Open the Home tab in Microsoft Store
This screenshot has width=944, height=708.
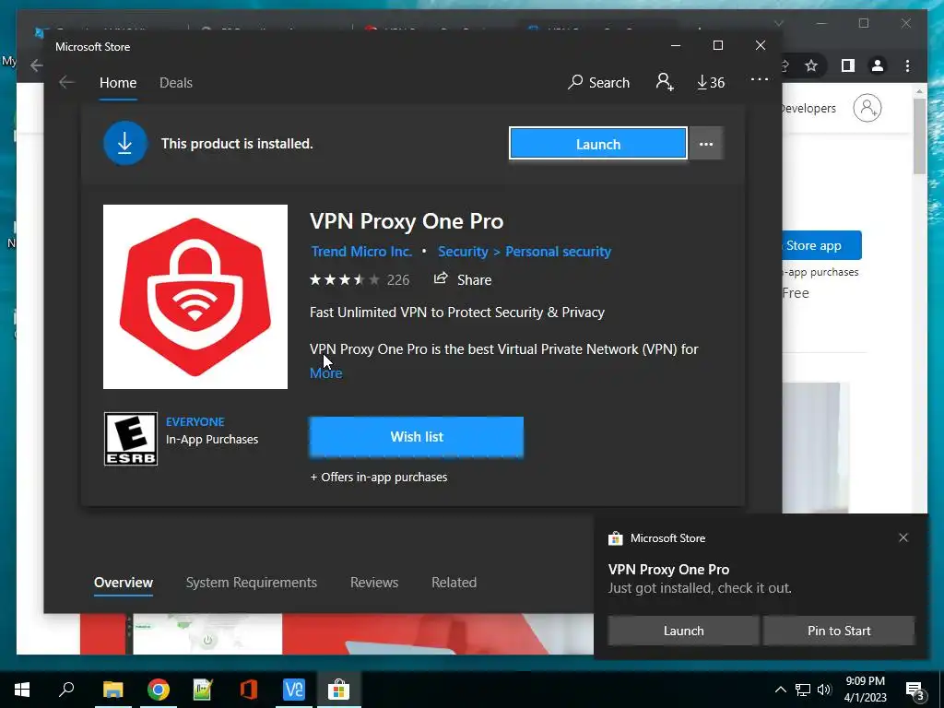coord(118,82)
